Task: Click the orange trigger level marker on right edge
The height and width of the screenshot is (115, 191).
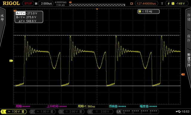Action: 183,74
